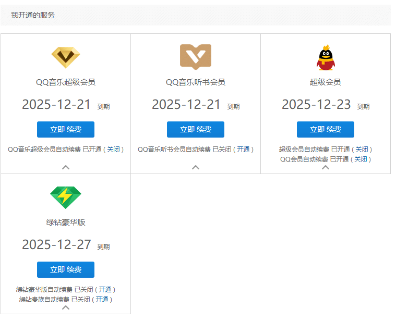Image resolution: width=396 pixels, height=321 pixels.
Task: Click the QQ音乐听书会员 title text
Action: point(196,82)
